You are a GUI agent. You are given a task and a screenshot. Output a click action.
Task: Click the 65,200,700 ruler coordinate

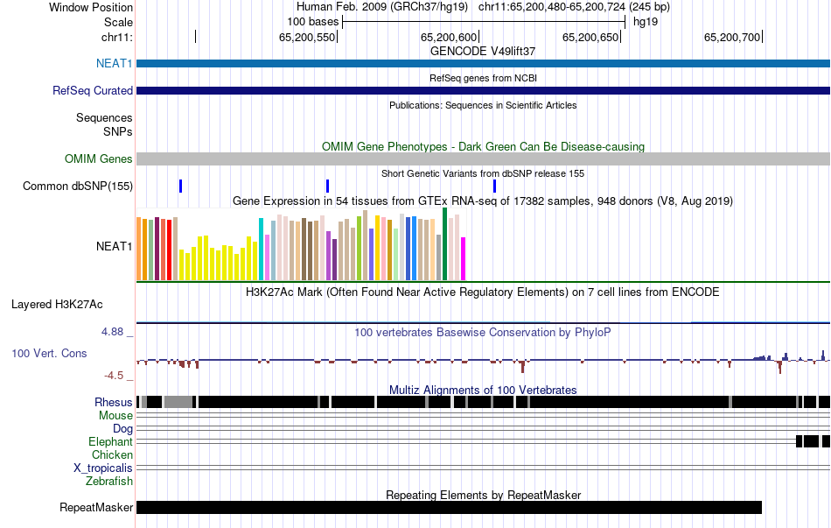[x=732, y=37]
